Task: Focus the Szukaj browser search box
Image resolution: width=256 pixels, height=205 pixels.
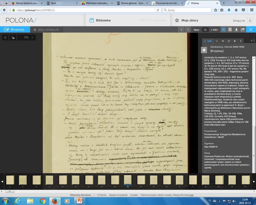Action: click(187, 10)
